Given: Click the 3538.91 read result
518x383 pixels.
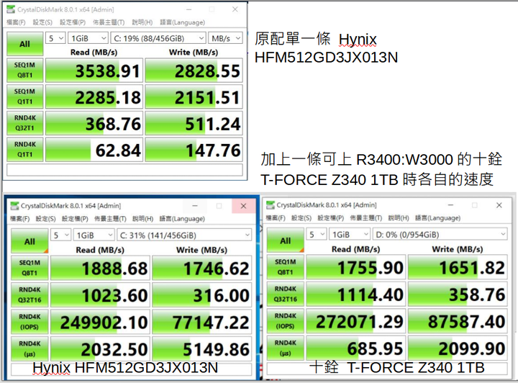Looking at the screenshot, I should click(x=94, y=71).
